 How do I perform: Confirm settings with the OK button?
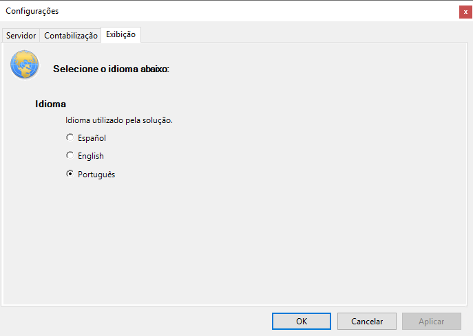302,321
